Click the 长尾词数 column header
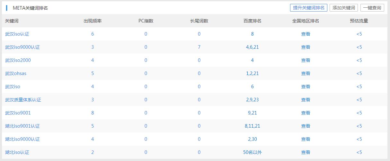Screen dimensions: 390x161 tap(199, 21)
